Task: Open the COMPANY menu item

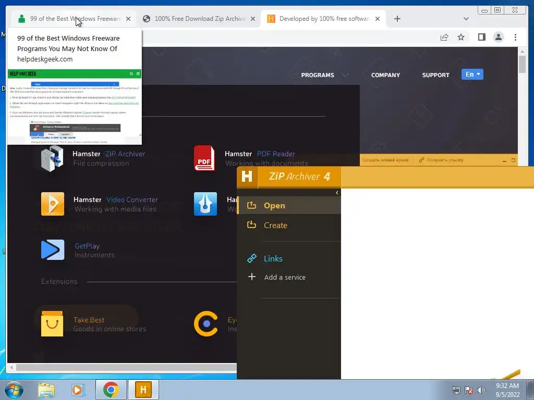Action: point(385,75)
